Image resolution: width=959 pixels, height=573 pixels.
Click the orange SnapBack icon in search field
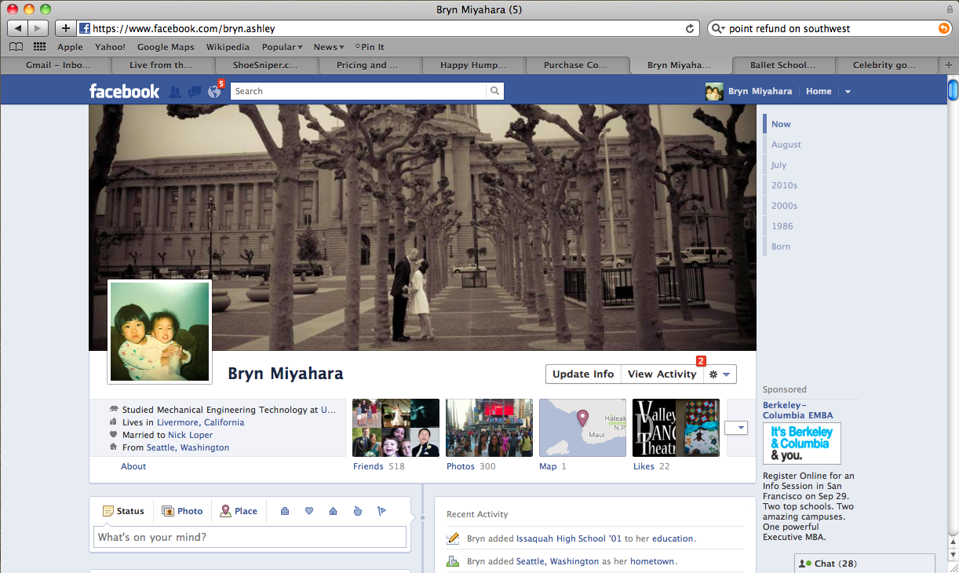[x=944, y=28]
